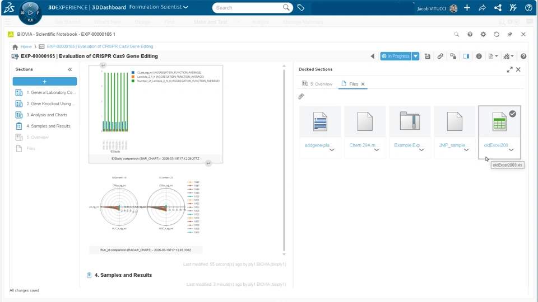This screenshot has width=538, height=302.
Task: Click the IDStudy comparison bar chart thumbnail
Action: (x=156, y=114)
